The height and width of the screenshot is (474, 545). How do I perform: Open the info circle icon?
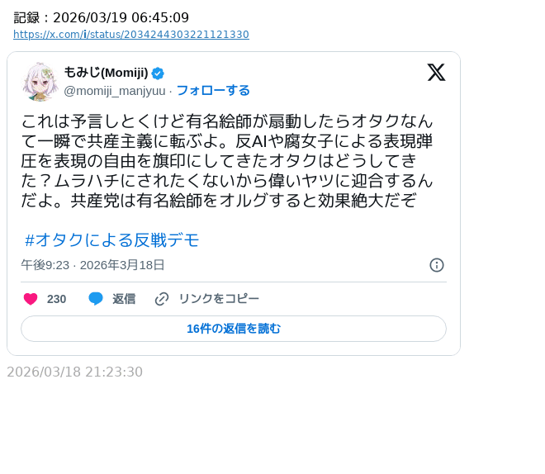[437, 265]
